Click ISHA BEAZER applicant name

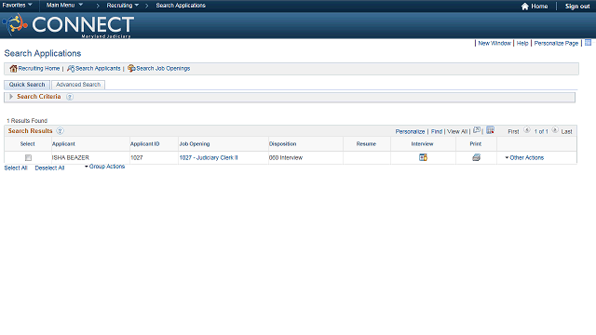(x=71, y=157)
